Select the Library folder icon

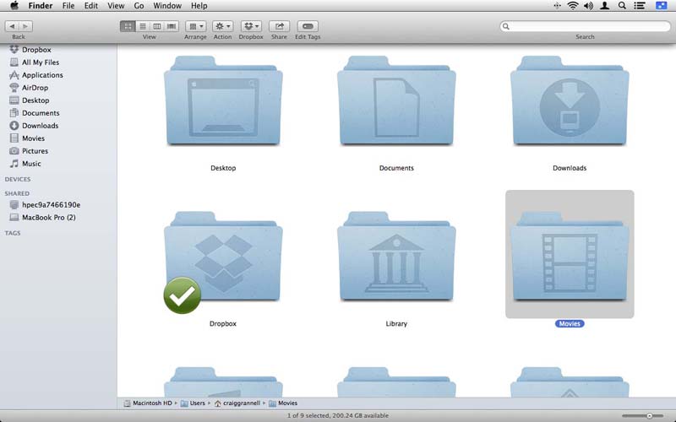point(396,257)
